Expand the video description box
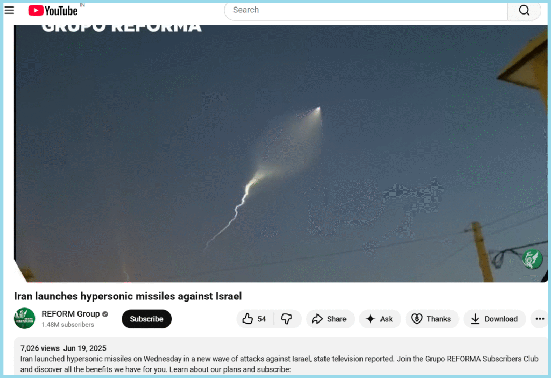 coord(281,356)
